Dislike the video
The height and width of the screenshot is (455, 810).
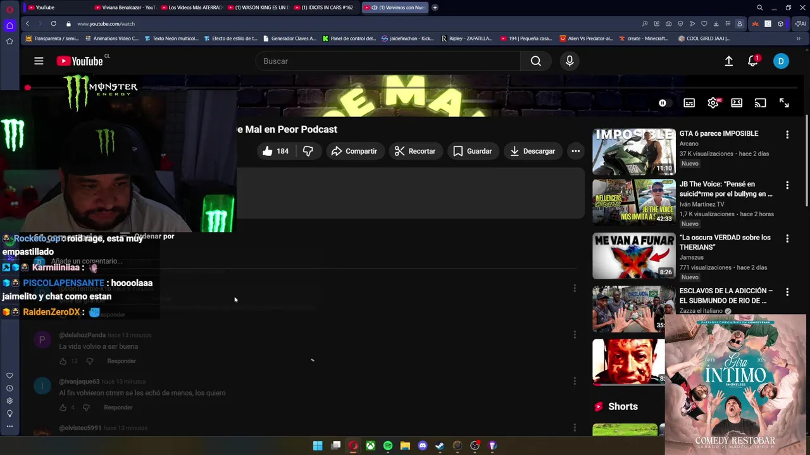tap(308, 151)
